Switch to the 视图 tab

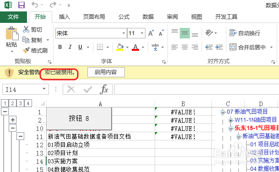[x=196, y=17]
